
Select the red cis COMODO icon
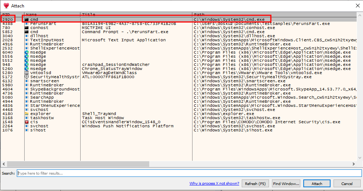tap(26, 122)
